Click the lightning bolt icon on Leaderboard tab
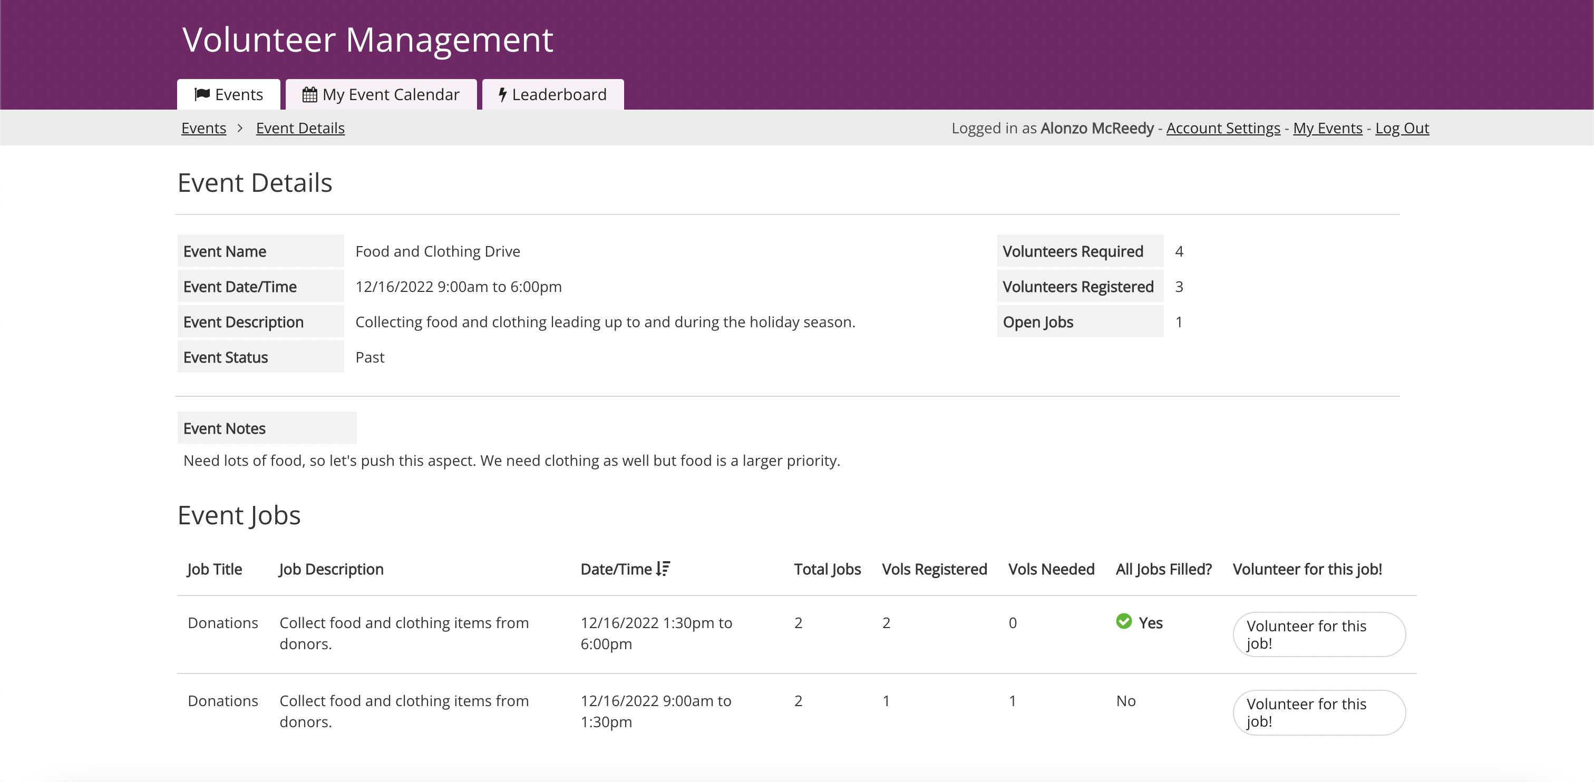 tap(502, 94)
